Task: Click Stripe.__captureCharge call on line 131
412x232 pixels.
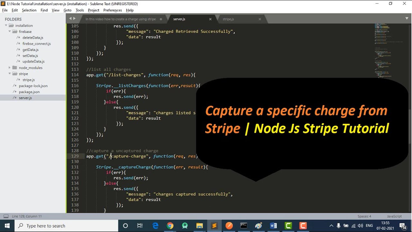Action: pyautogui.click(x=124, y=167)
